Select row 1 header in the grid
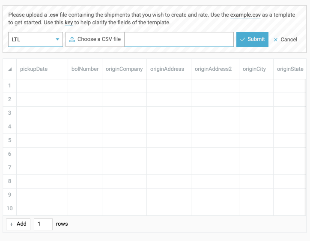The width and height of the screenshot is (310, 241). 9,86
